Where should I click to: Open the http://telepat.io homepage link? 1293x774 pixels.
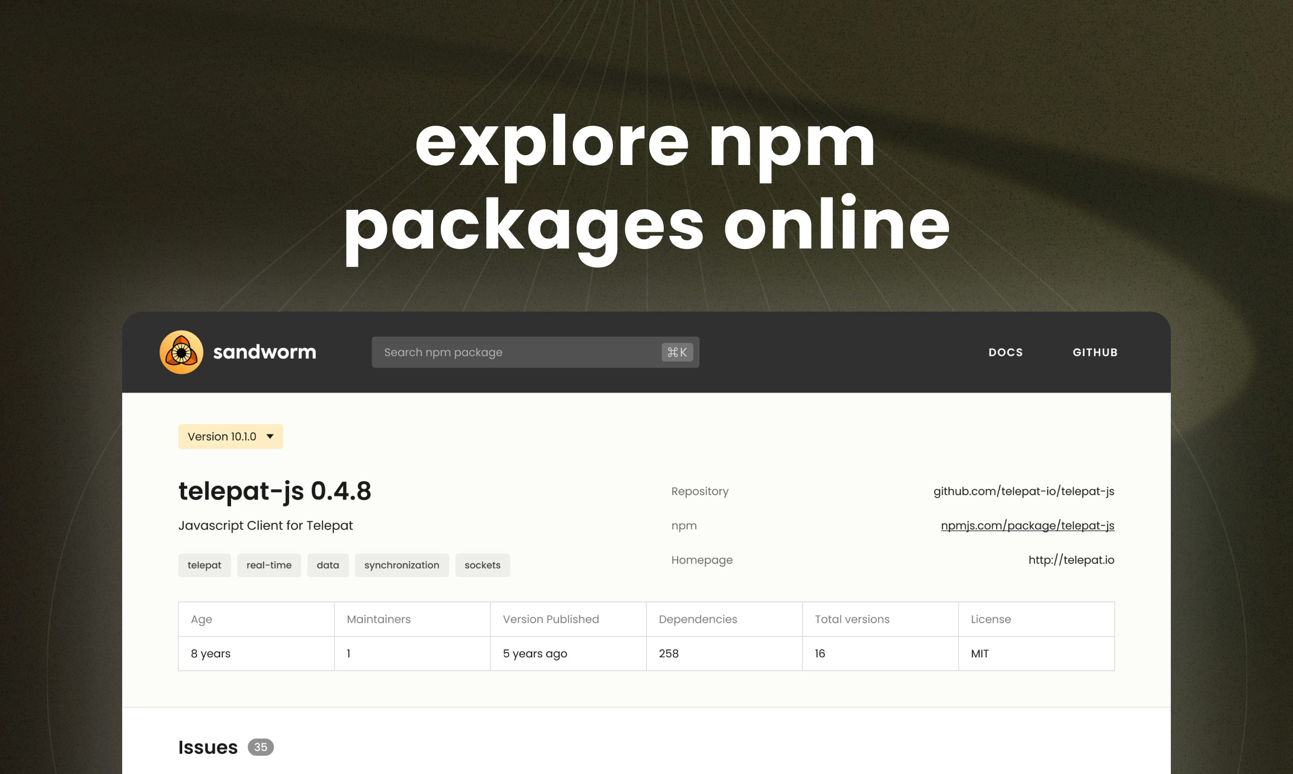(1072, 560)
